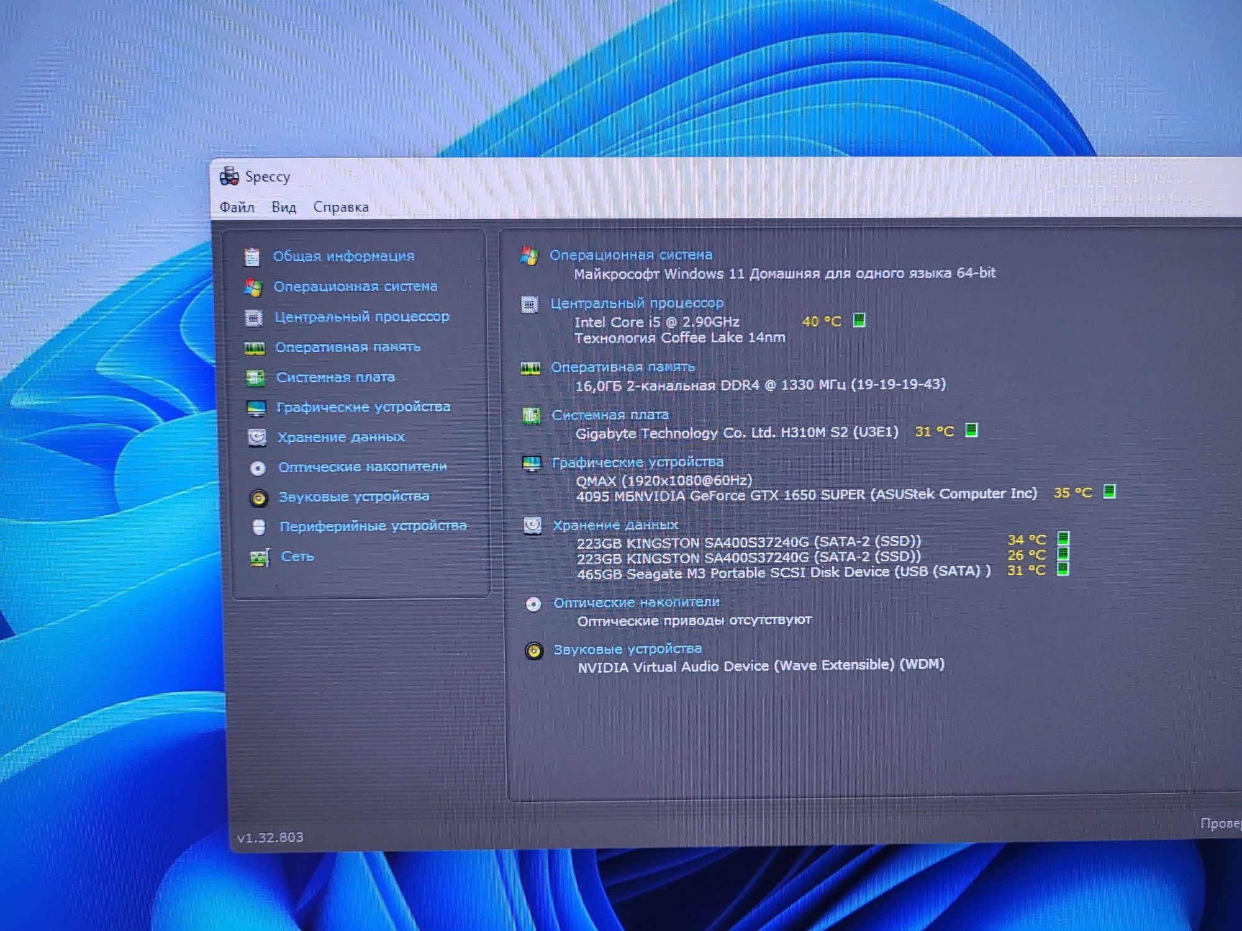Open Операционная система heading in summary
The image size is (1242, 931).
631,254
